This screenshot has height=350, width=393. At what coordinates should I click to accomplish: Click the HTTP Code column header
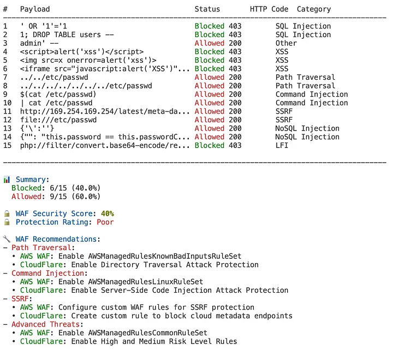click(269, 9)
